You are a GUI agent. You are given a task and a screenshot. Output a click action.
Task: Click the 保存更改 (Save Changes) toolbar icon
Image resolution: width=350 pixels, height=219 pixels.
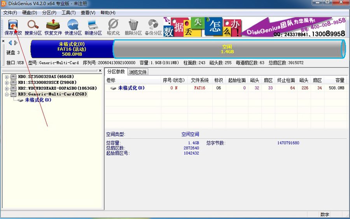pyautogui.click(x=13, y=27)
